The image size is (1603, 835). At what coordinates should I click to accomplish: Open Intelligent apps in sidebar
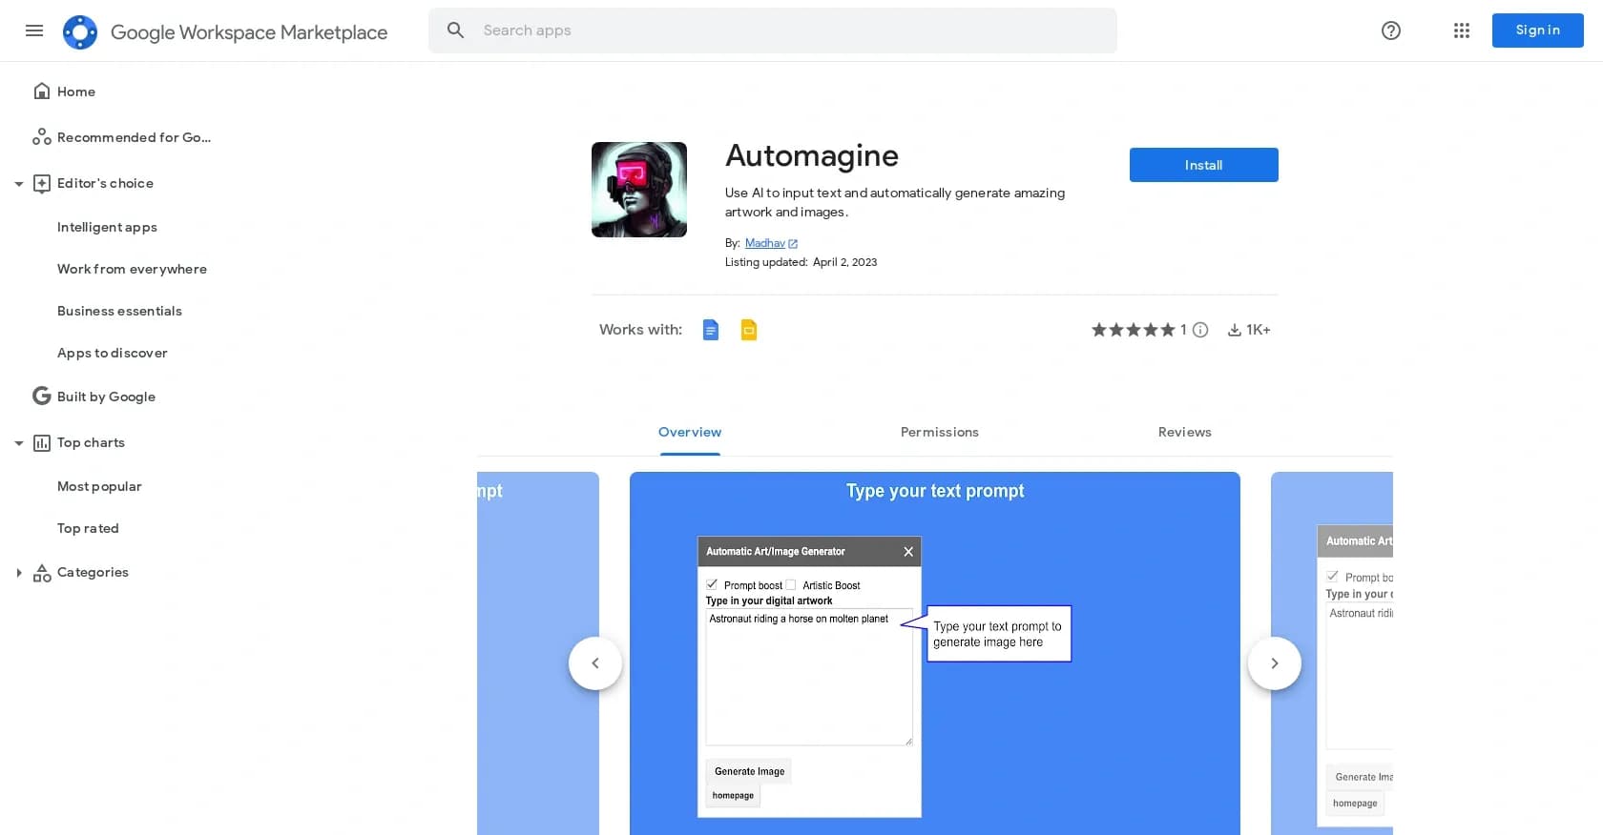click(107, 227)
